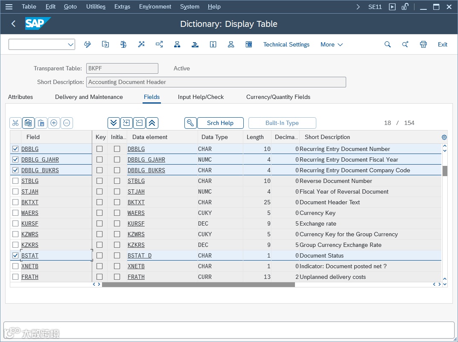Viewport: 458px width, 342px height.
Task: Select the WAERS row checkbox
Action: coord(15,213)
